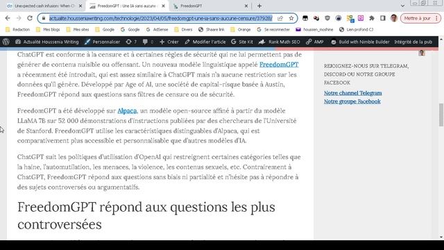Open the Redaction bookmarks folder
Screen dimensions: 444x250
pos(18,29)
